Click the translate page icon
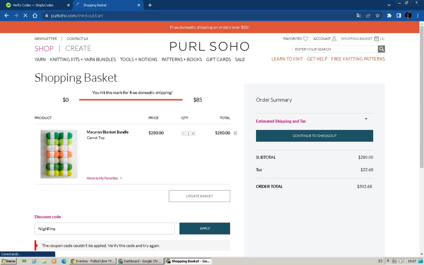 point(359,16)
